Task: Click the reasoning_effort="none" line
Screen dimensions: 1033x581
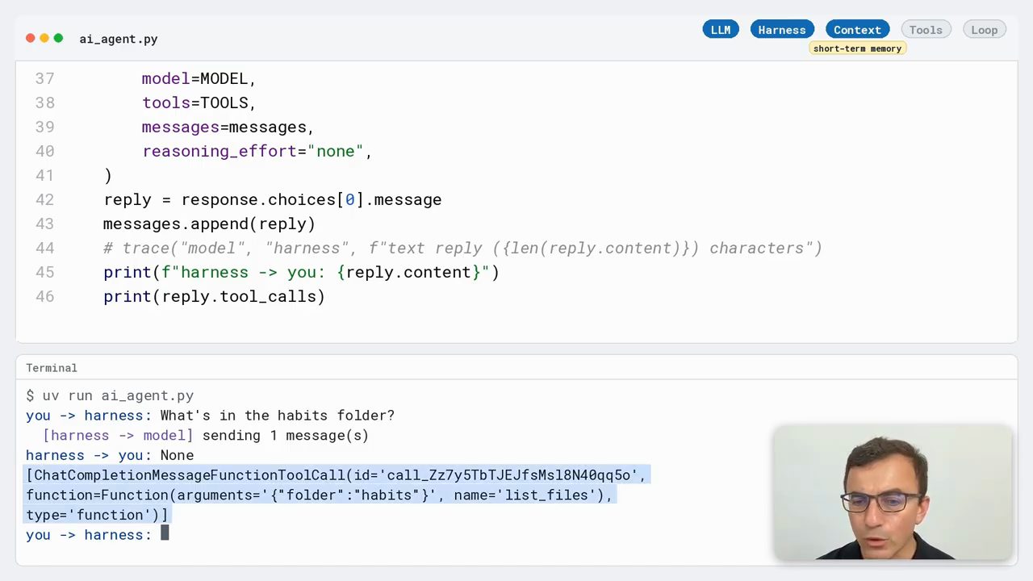Action: pyautogui.click(x=257, y=151)
